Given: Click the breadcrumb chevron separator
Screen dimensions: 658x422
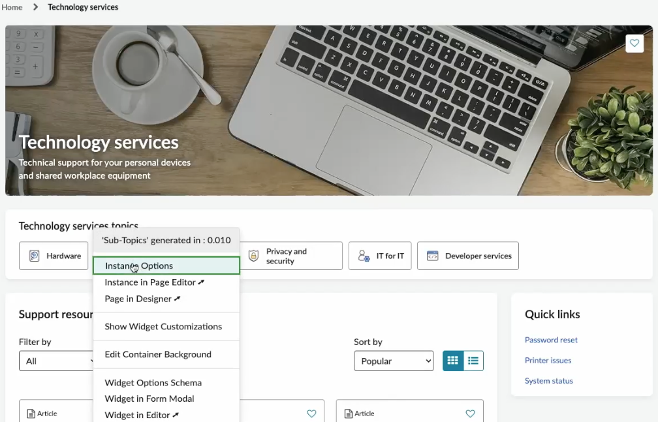Looking at the screenshot, I should click(x=36, y=7).
